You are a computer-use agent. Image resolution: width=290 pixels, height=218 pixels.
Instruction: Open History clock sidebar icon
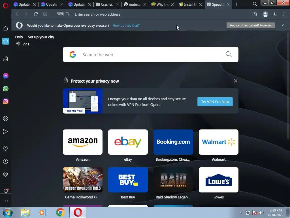6,162
